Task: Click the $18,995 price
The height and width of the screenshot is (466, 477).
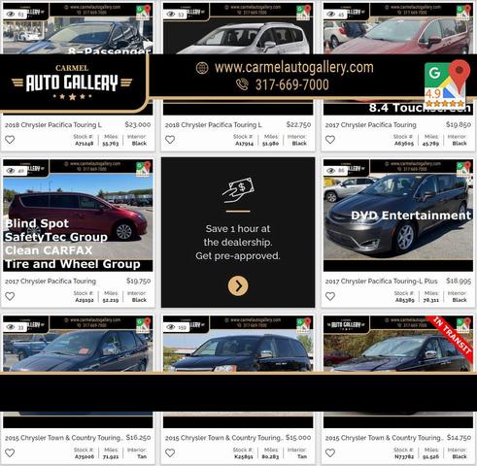Action: 459,281
